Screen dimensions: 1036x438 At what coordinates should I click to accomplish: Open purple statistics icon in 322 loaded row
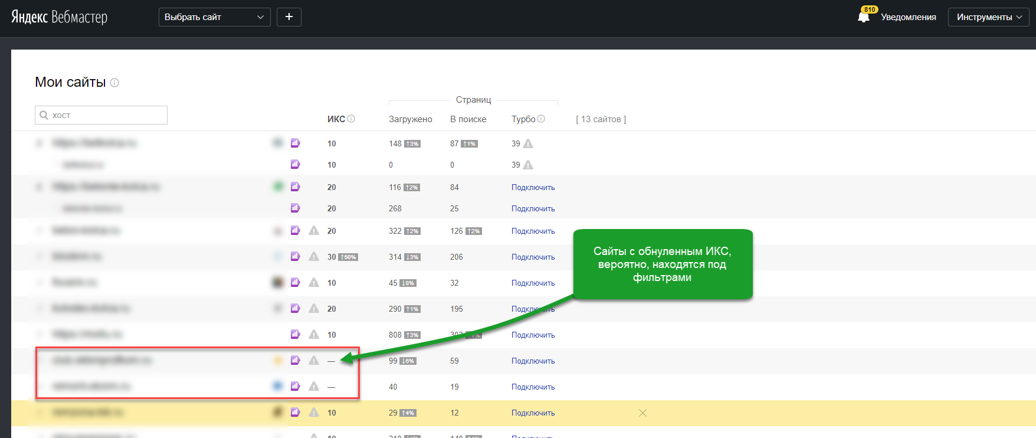[295, 230]
